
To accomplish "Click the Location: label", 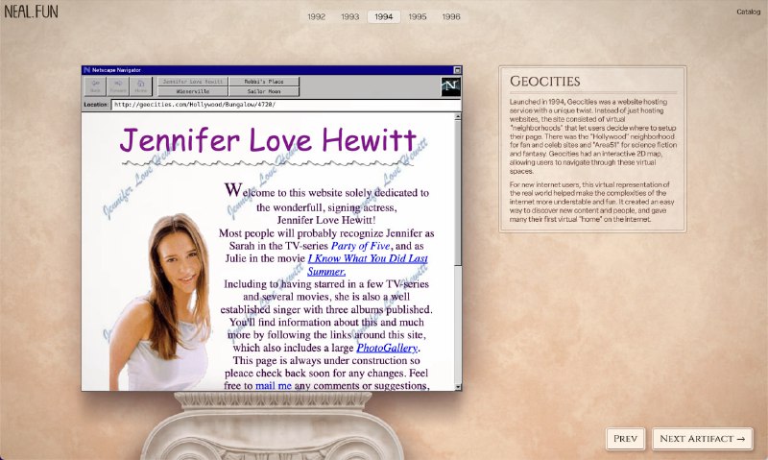I will point(95,105).
